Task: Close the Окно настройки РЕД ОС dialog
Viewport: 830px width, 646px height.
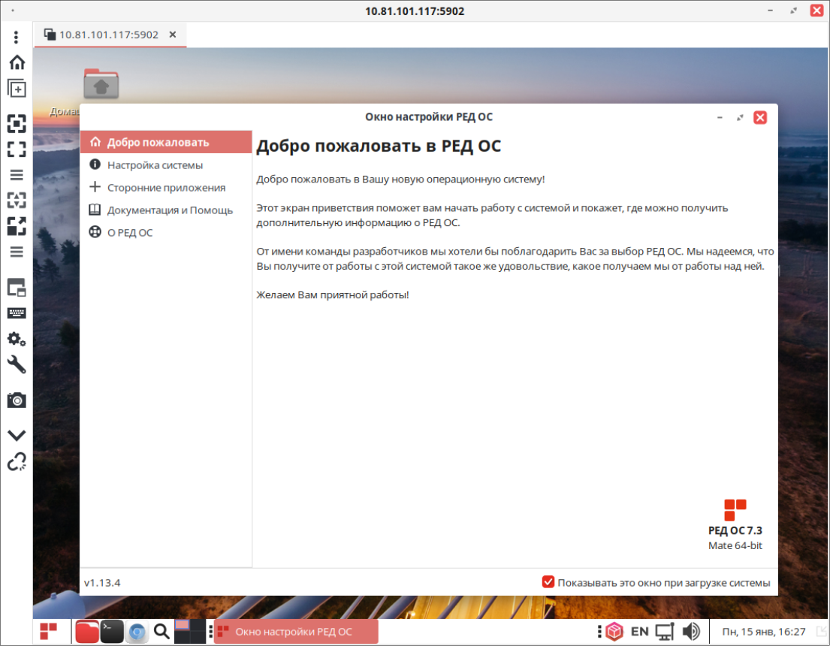Action: [x=760, y=117]
